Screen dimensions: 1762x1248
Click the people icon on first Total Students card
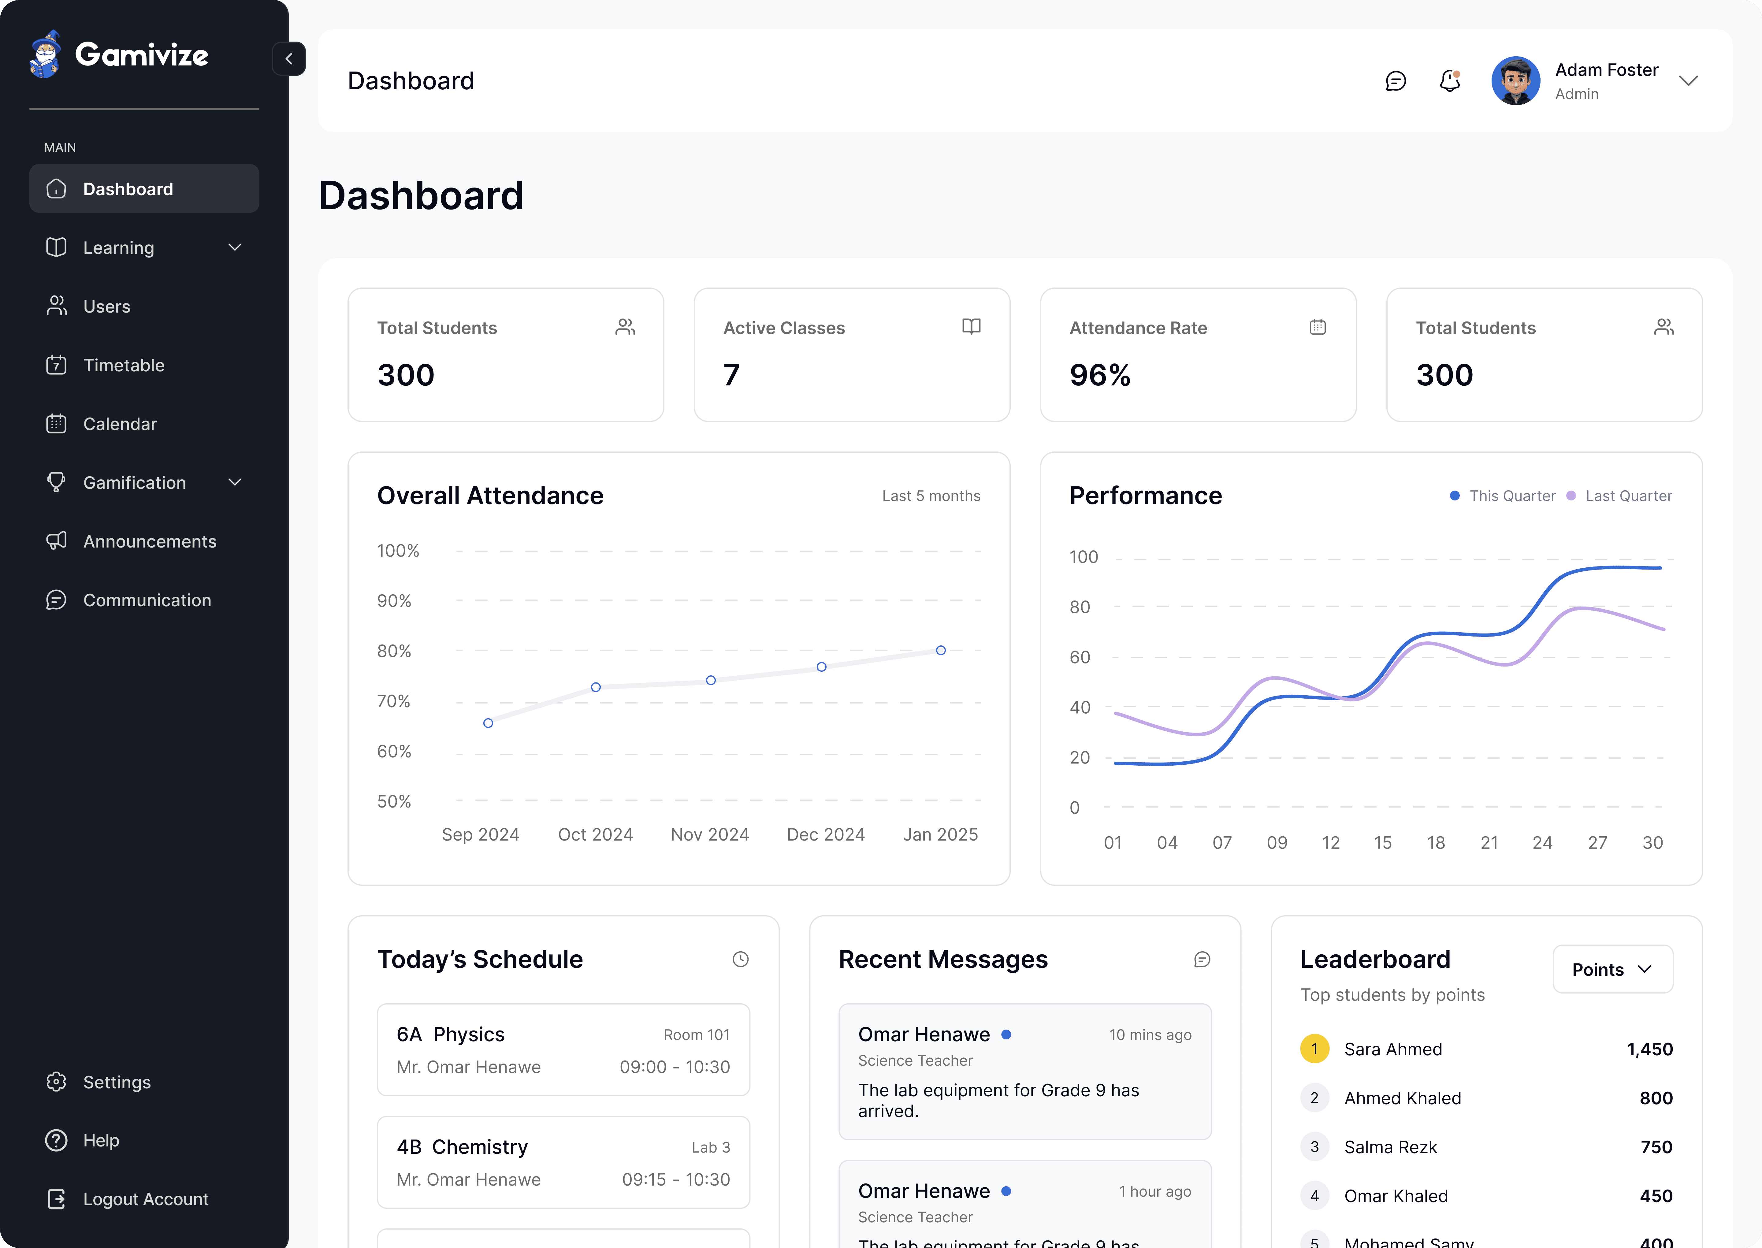click(626, 327)
